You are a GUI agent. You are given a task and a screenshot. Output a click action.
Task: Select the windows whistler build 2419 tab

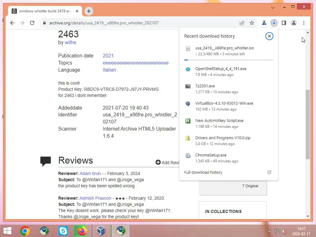[x=45, y=11]
